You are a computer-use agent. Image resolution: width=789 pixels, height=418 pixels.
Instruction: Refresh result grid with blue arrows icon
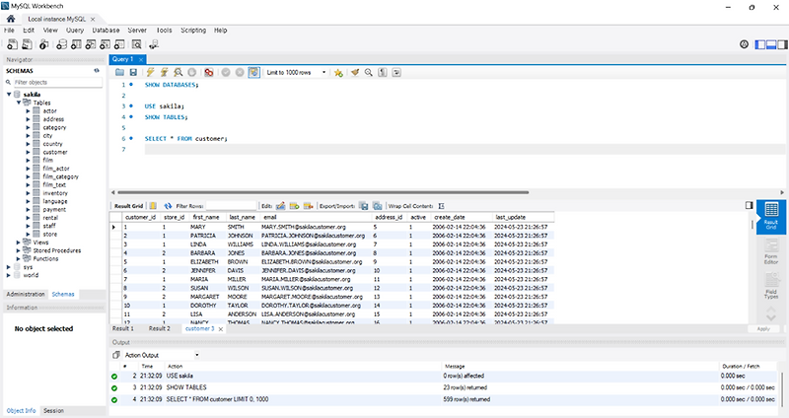(168, 206)
